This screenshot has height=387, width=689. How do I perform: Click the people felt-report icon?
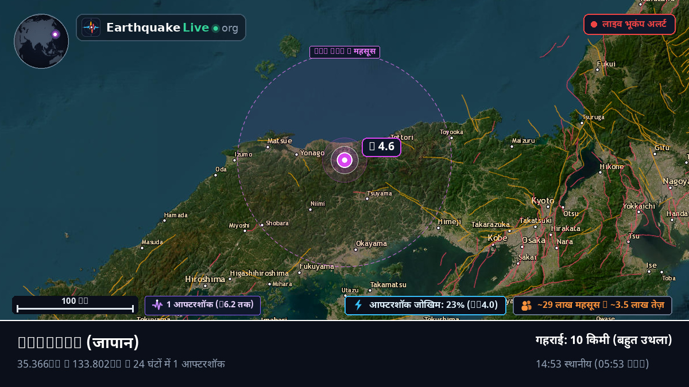tap(527, 306)
